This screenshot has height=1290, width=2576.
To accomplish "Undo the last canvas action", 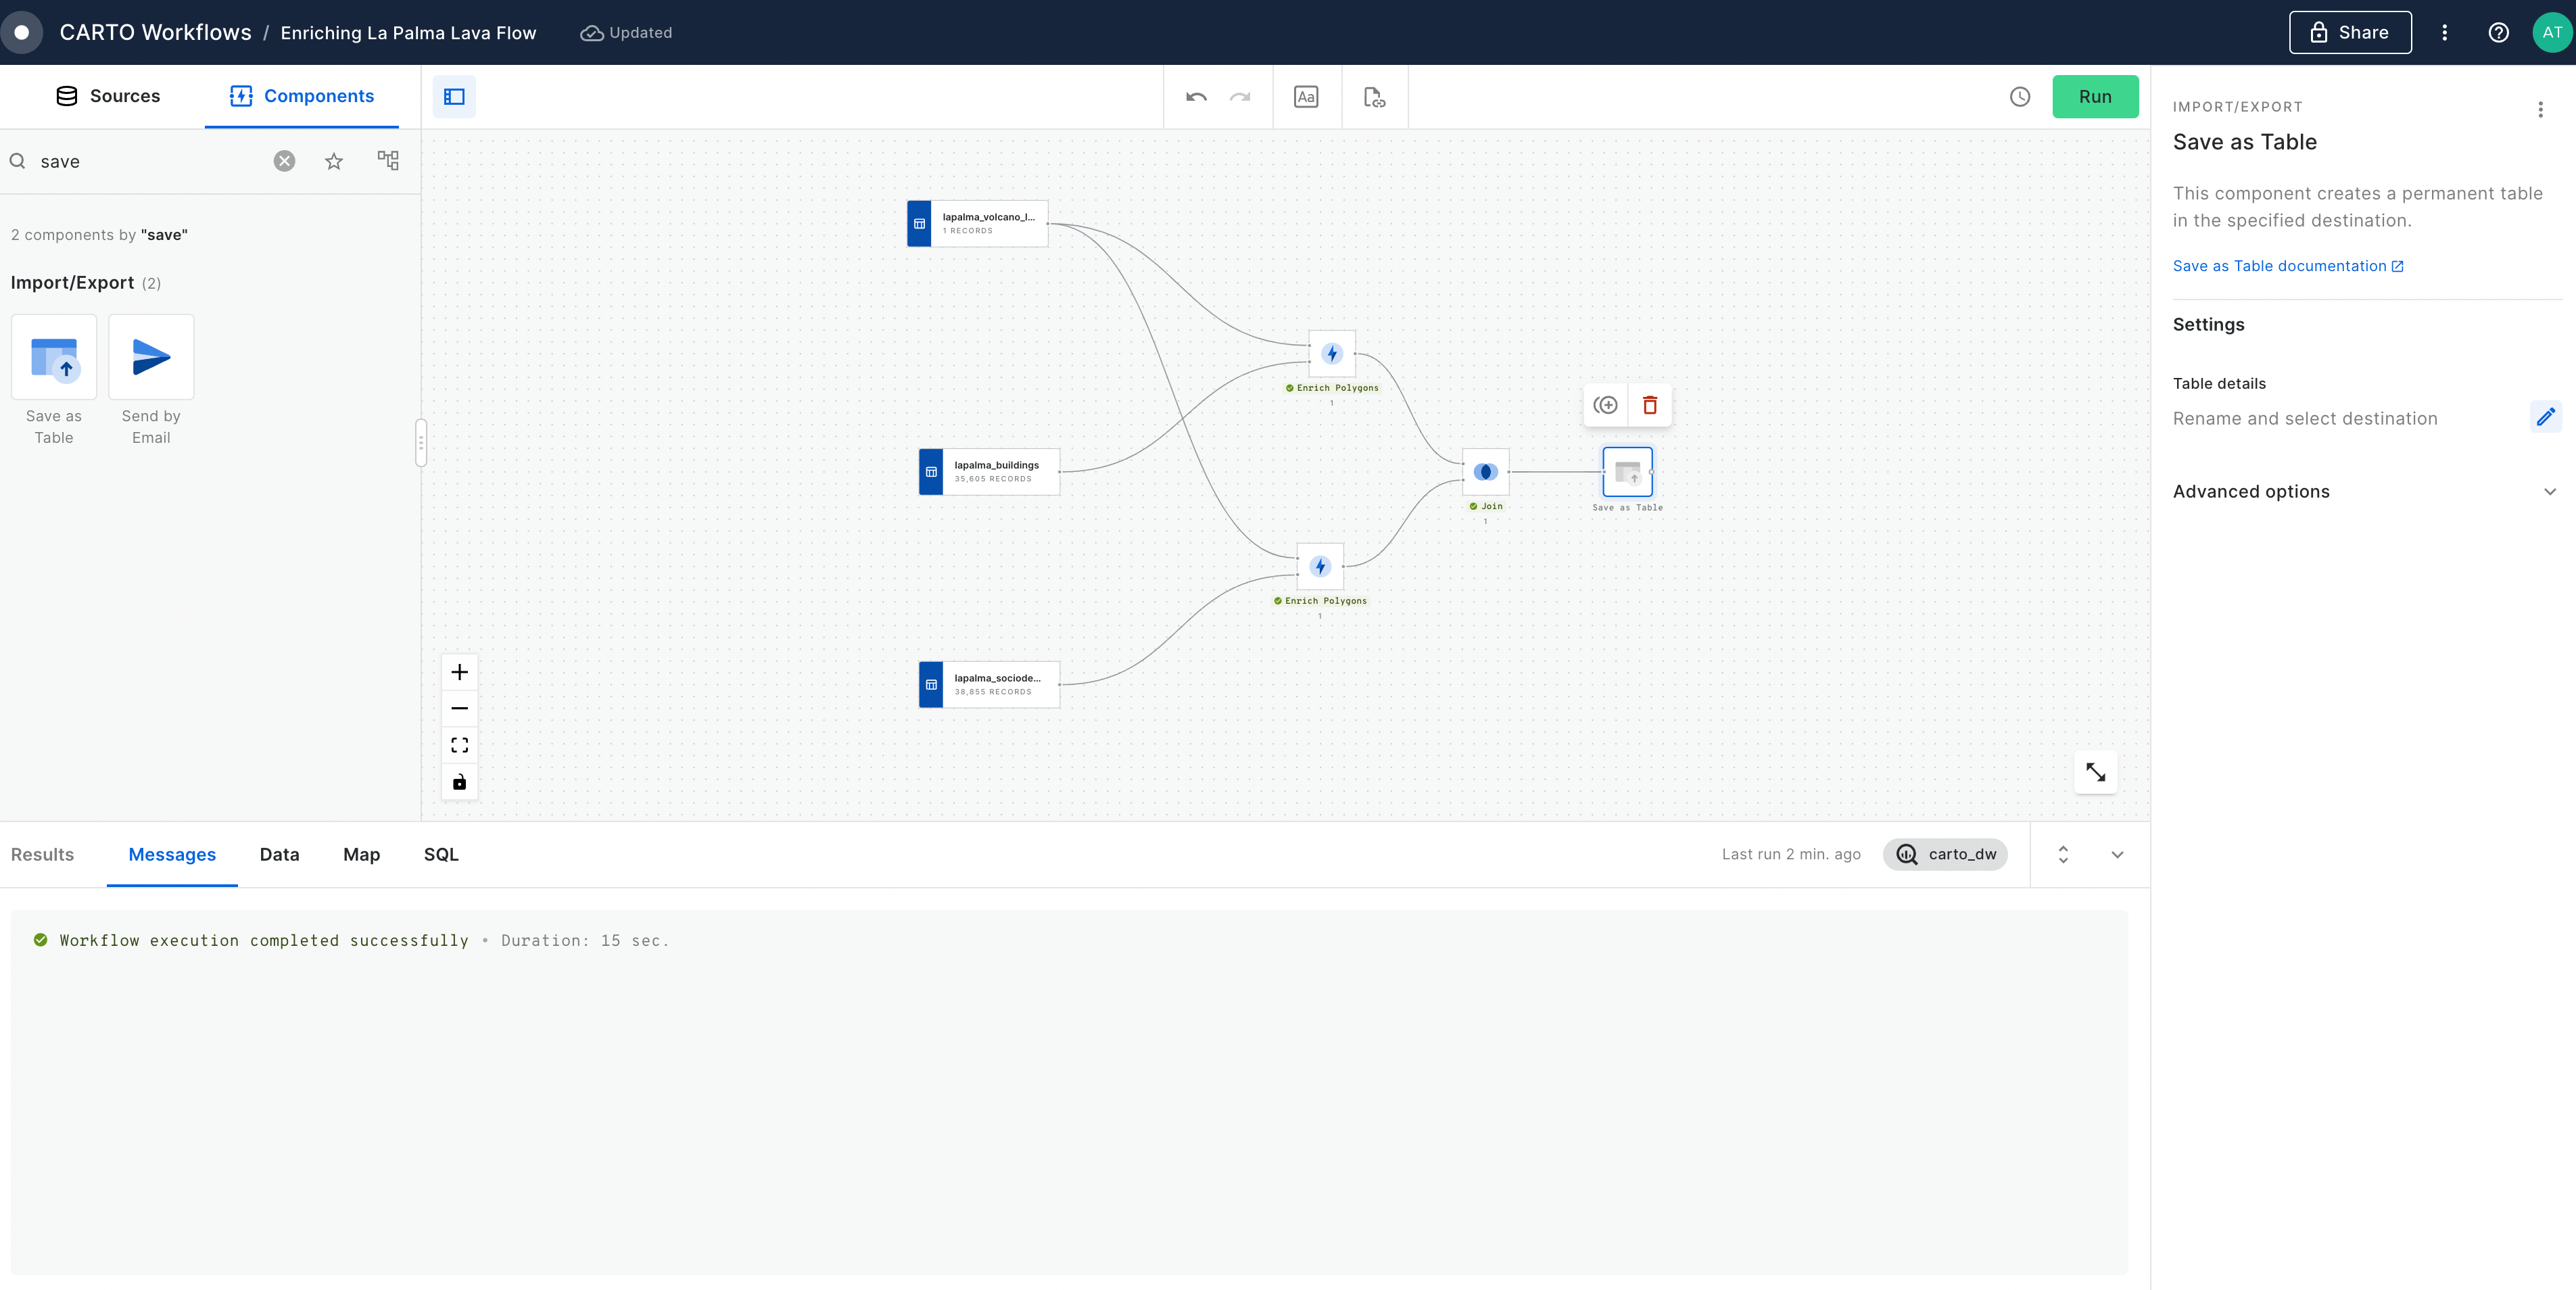I will click(x=1196, y=97).
